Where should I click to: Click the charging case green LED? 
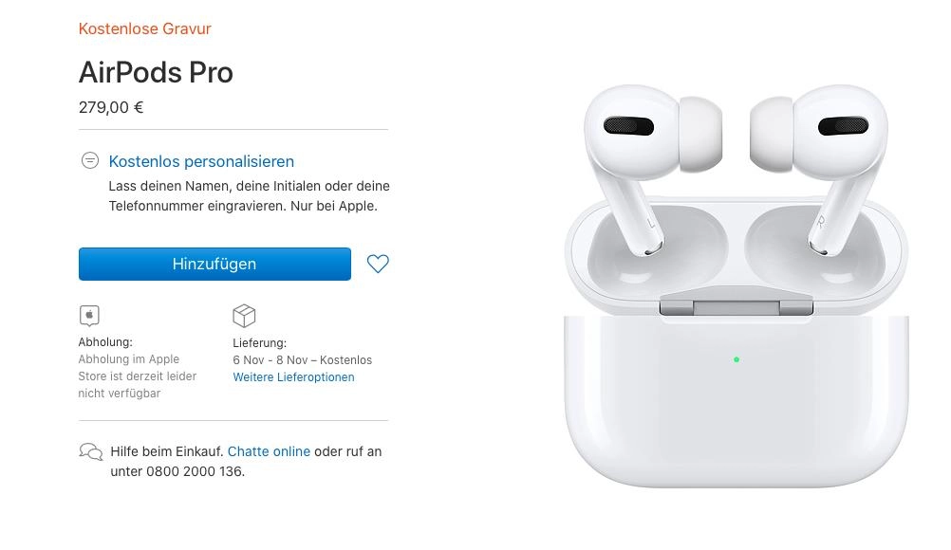click(737, 359)
